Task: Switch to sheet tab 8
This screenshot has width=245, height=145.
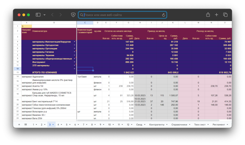Action: tap(92, 125)
